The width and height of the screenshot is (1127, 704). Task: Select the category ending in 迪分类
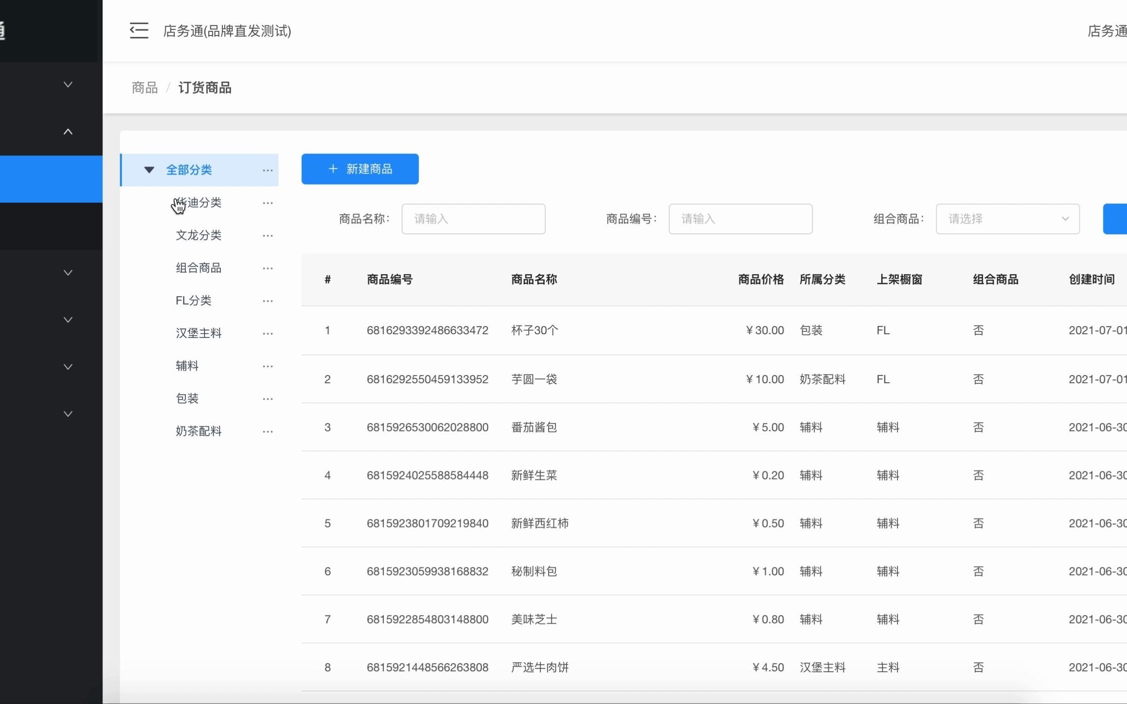tap(198, 202)
